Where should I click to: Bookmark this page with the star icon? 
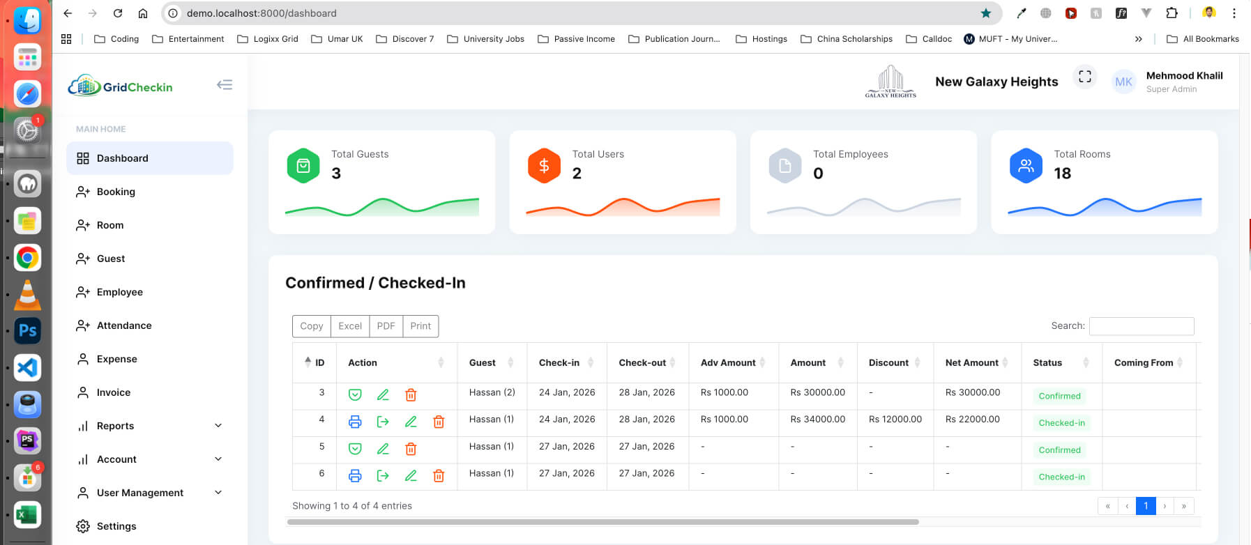985,13
